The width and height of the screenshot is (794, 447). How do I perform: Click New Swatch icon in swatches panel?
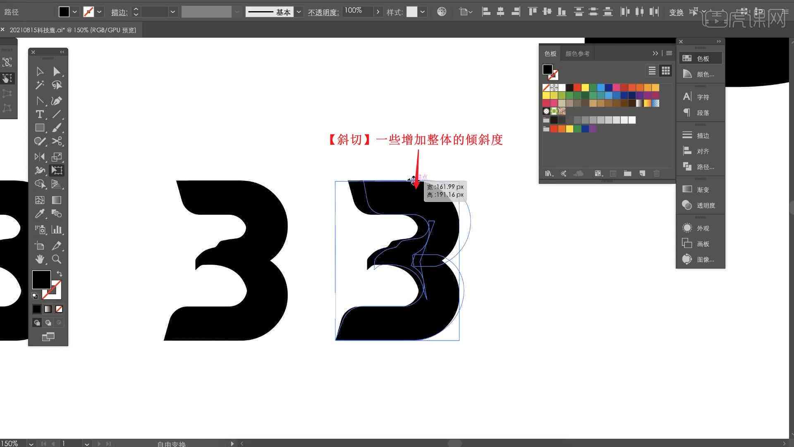(642, 173)
